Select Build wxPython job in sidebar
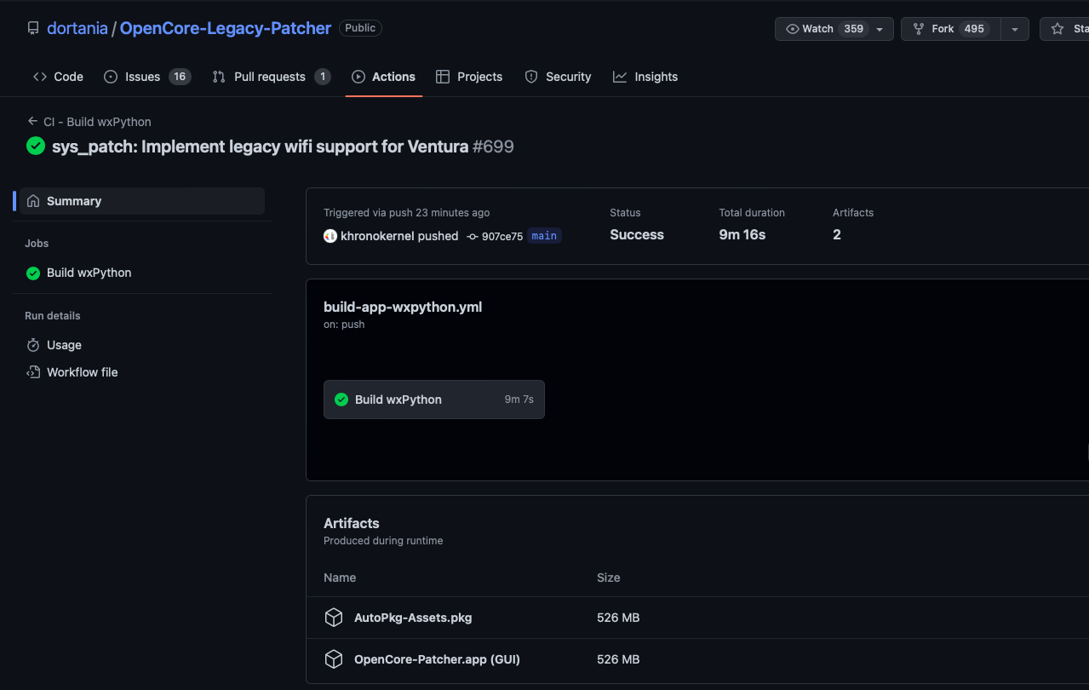Viewport: 1089px width, 690px height. pos(89,273)
